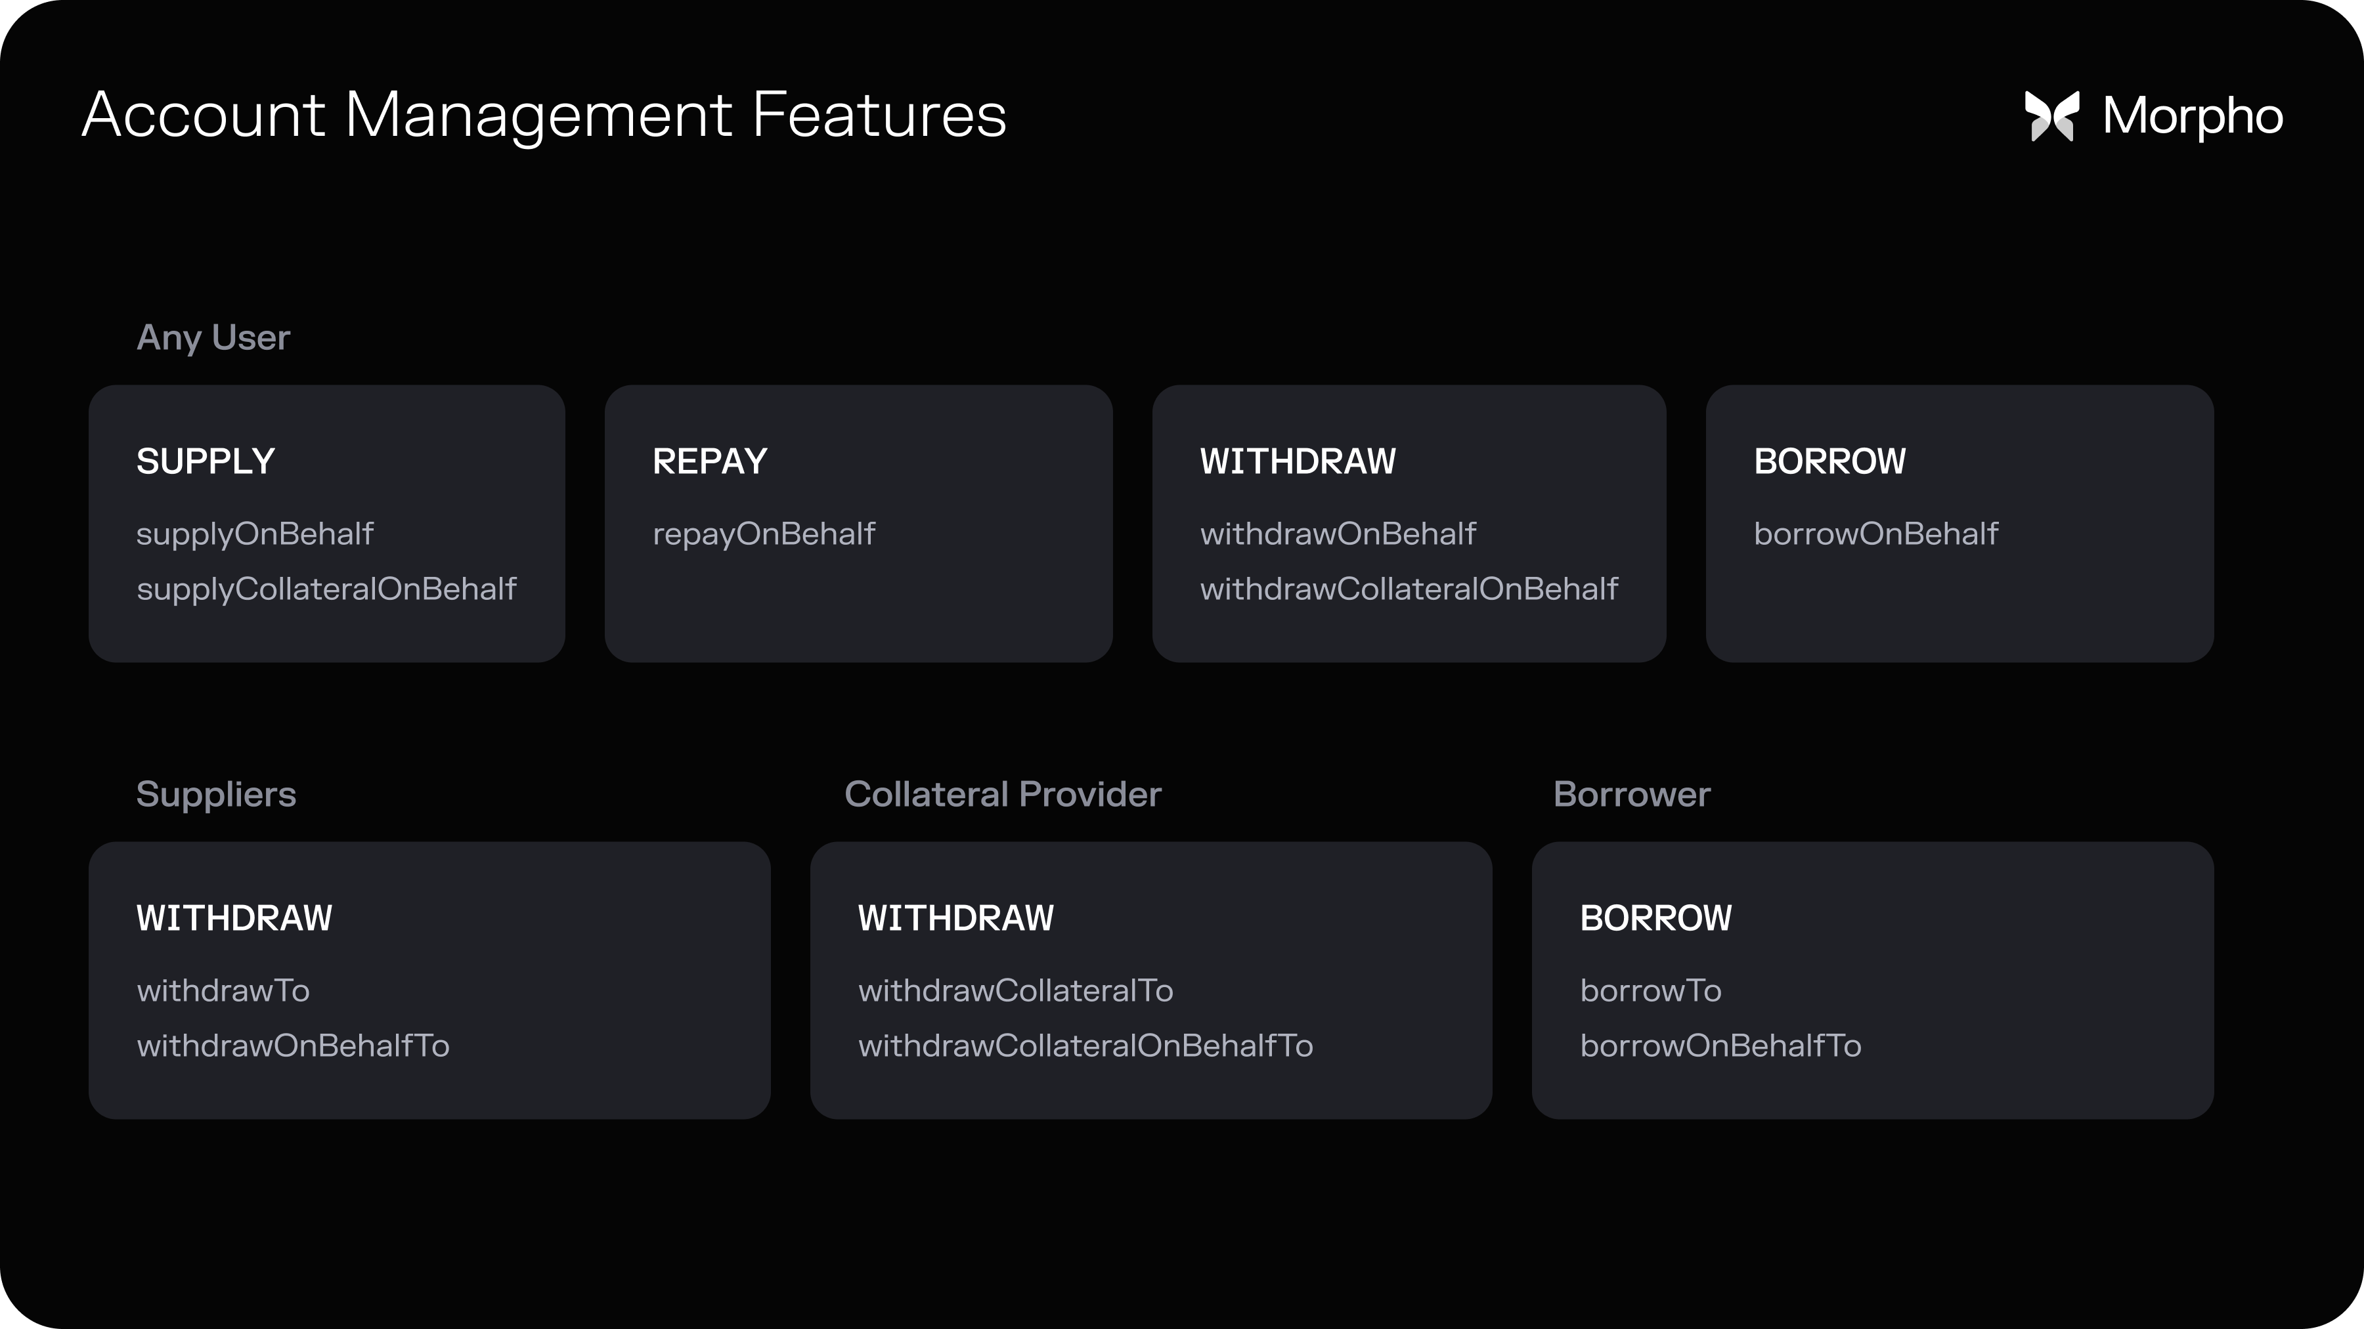
Task: Click borrowOnBehalf under Any User
Action: [1875, 534]
